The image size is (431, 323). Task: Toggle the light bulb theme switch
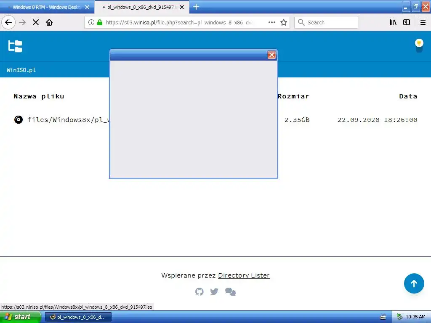coord(419,46)
